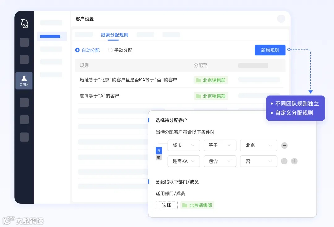Open the profile avatar at top right
Viewport: 334px width, 227px height.
click(x=281, y=19)
